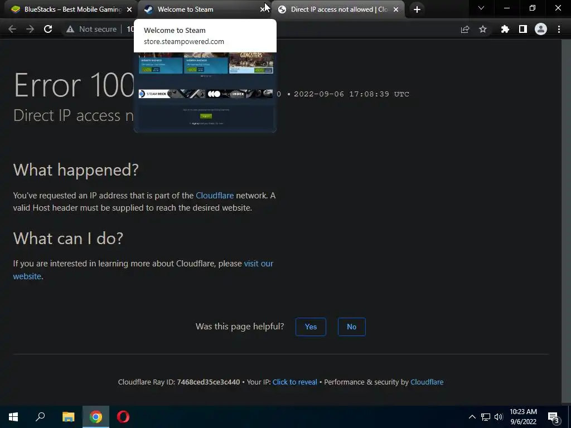Answer Yes to page helpful
The width and height of the screenshot is (571, 428).
point(311,327)
